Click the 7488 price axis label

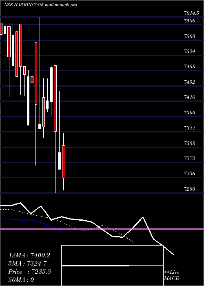190,67
